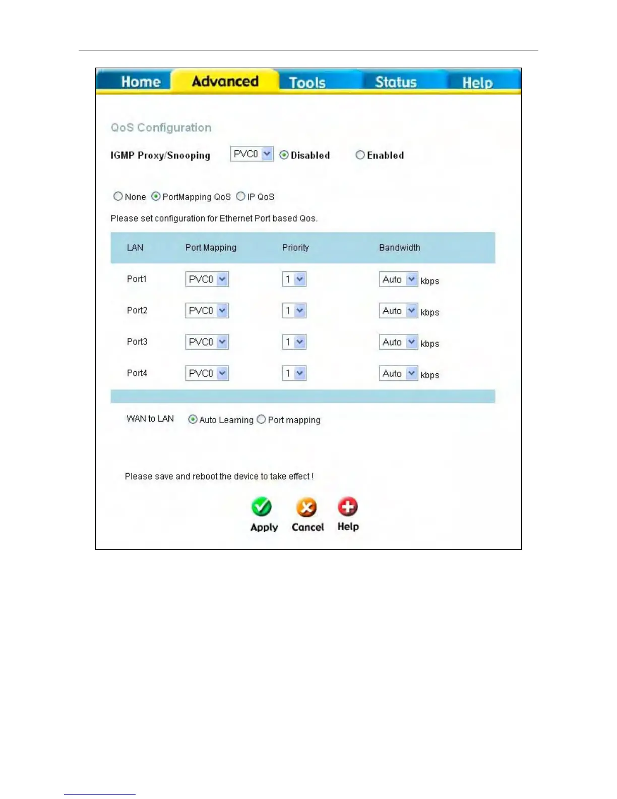
Task: Open Port4 bandwidth Auto dropdown
Action: [x=399, y=373]
